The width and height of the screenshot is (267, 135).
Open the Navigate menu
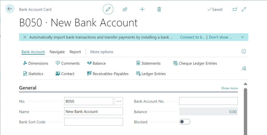click(57, 52)
